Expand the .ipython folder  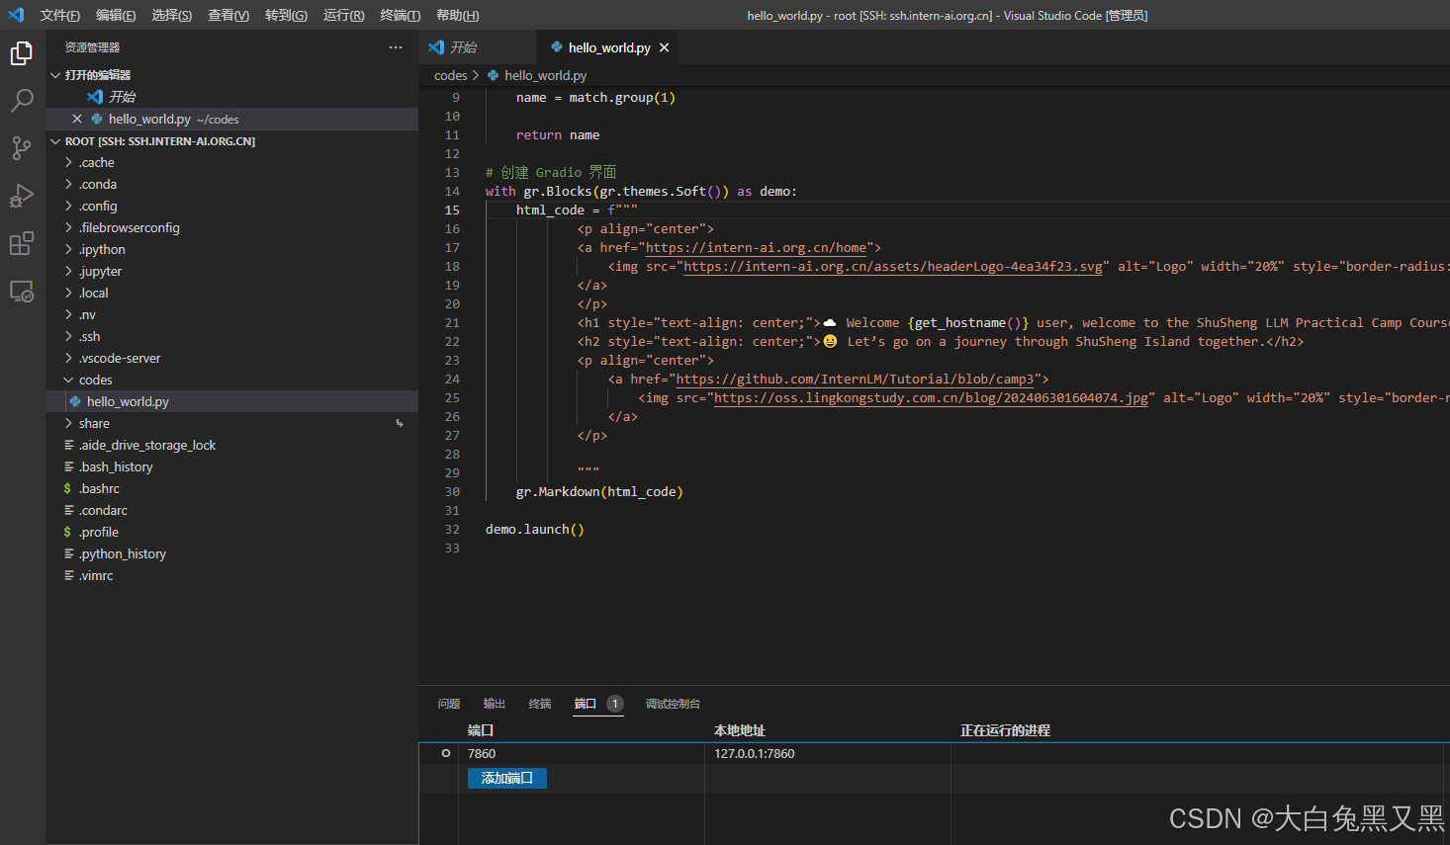pos(231,249)
